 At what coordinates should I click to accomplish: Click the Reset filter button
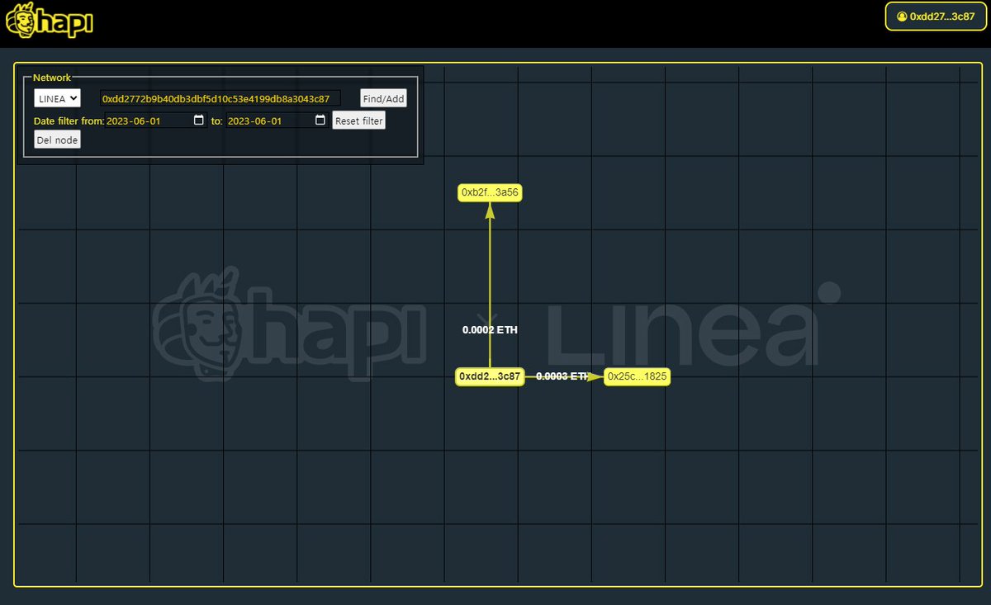(359, 121)
